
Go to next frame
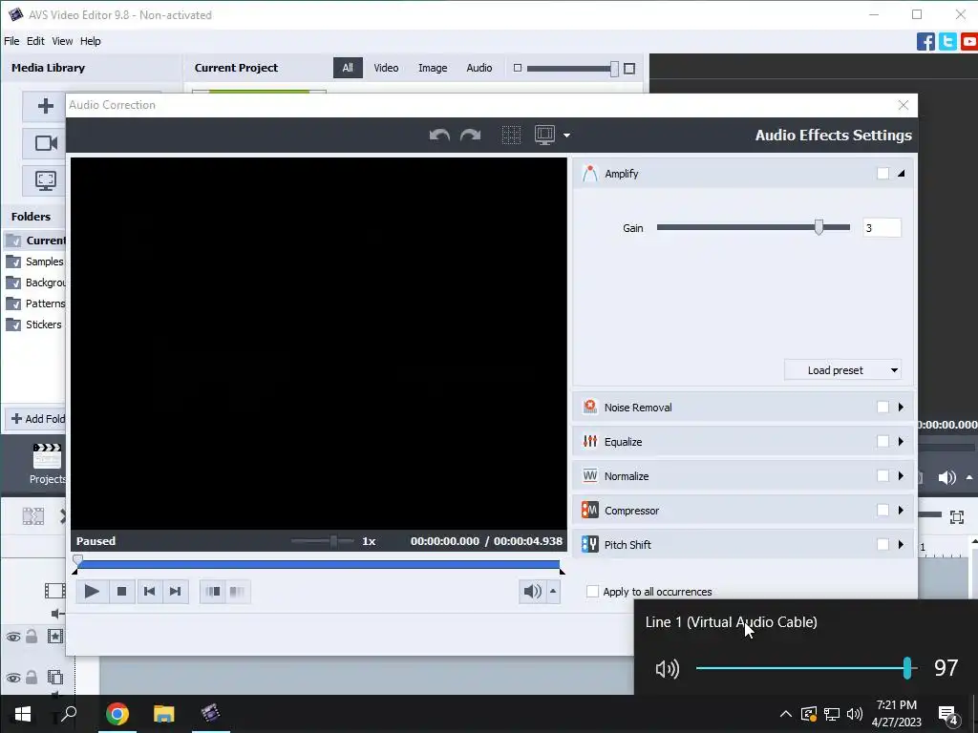coord(176,592)
